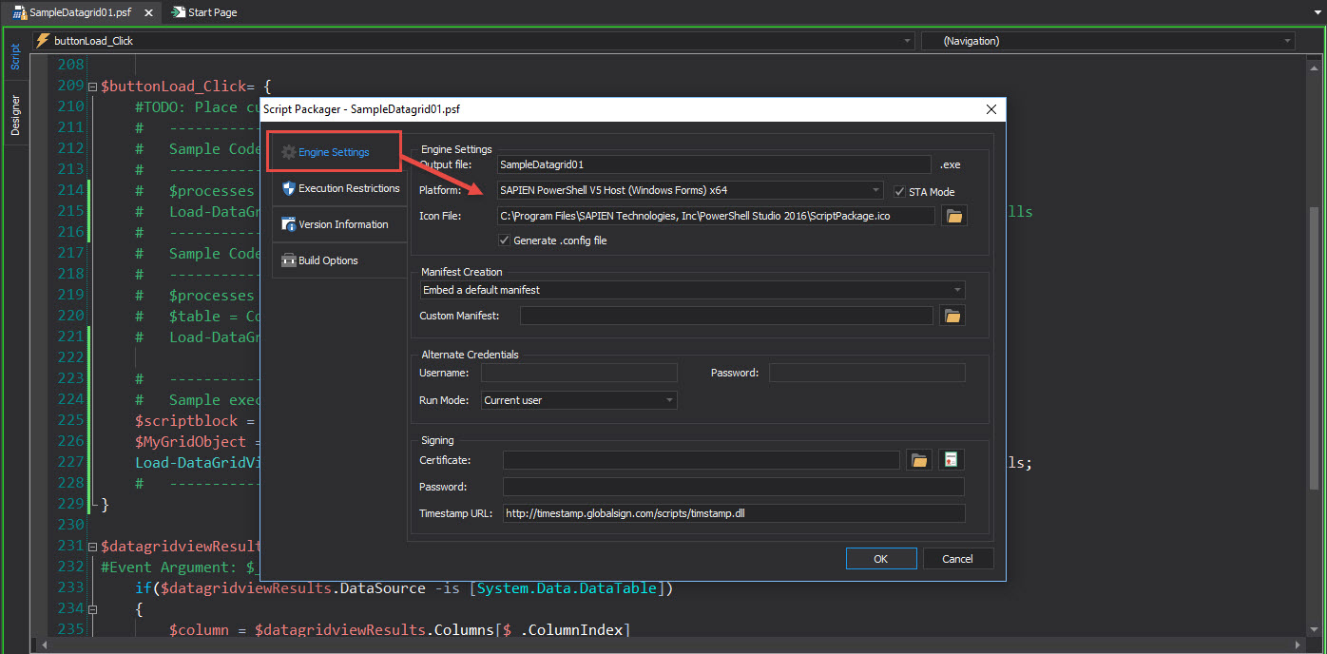Browse for an Icon File with folder icon
The width and height of the screenshot is (1327, 654).
coord(953,216)
